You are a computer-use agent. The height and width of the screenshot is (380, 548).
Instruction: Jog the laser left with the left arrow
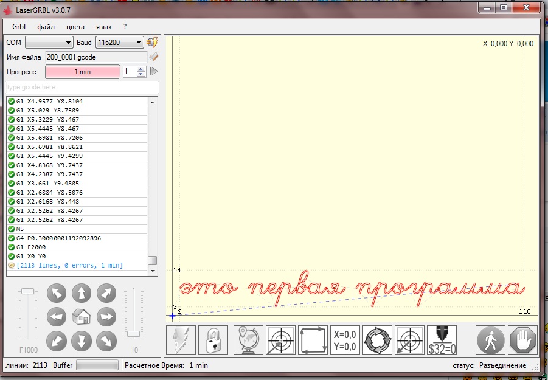point(57,317)
